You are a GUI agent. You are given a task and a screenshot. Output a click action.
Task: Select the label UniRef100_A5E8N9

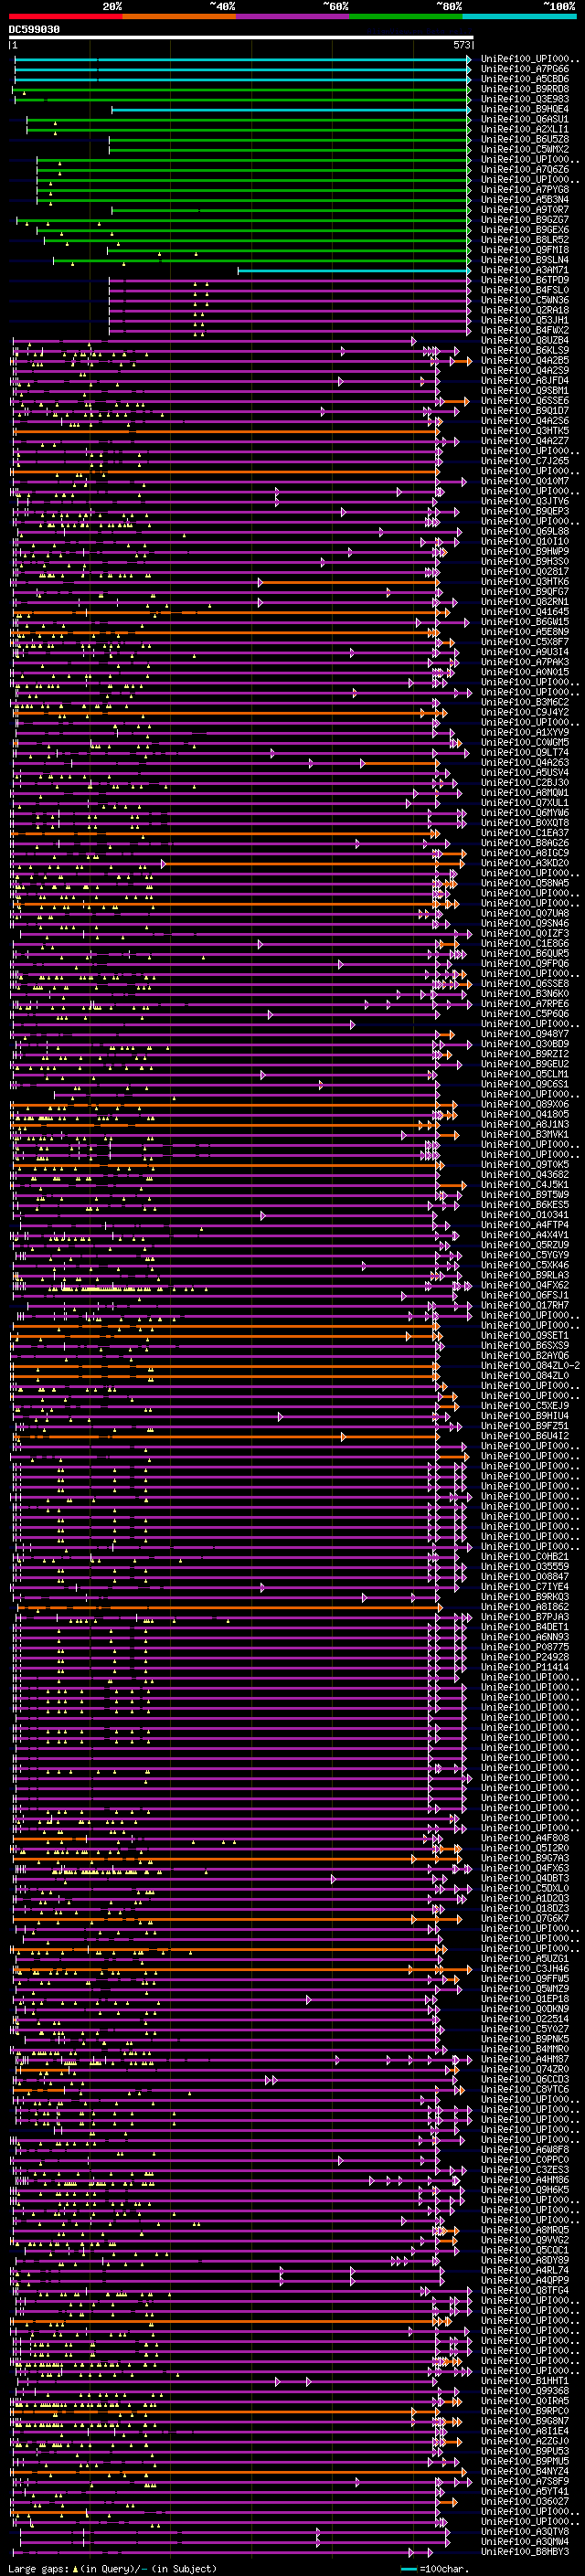525,632
